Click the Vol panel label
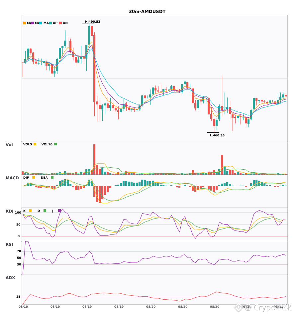This screenshot has width=294, height=316. (x=9, y=145)
